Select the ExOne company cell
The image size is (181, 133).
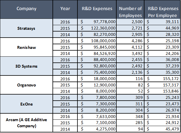point(26,104)
